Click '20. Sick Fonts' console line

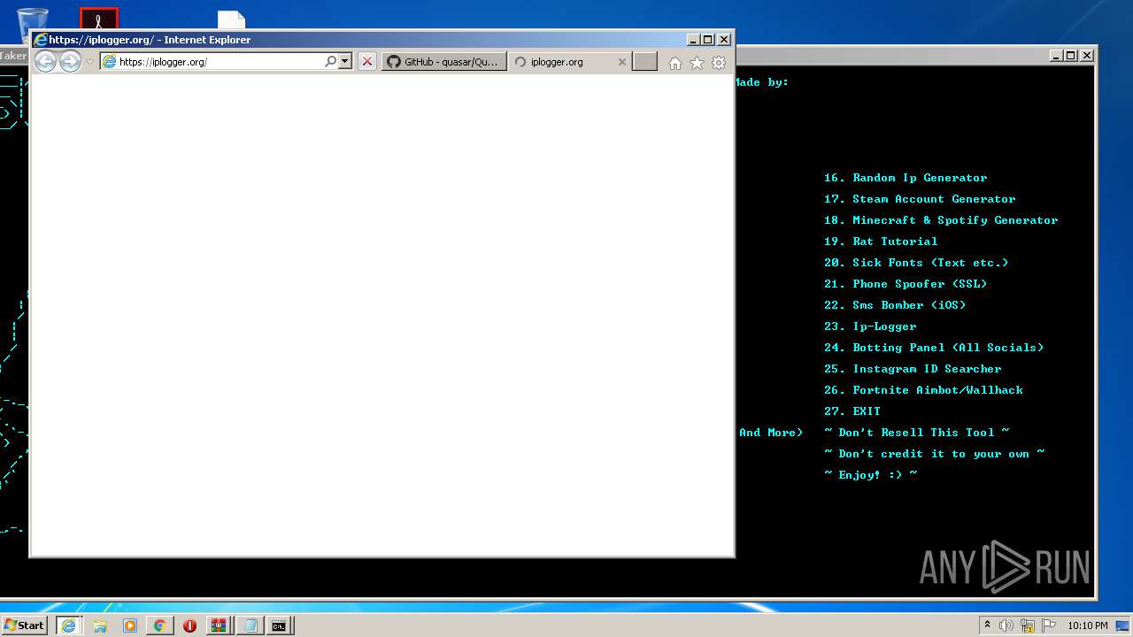tap(916, 263)
